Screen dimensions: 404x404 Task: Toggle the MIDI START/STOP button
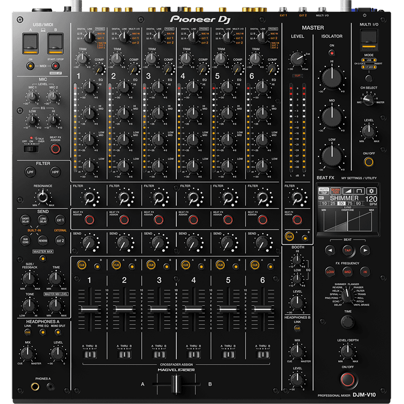[x=55, y=66]
